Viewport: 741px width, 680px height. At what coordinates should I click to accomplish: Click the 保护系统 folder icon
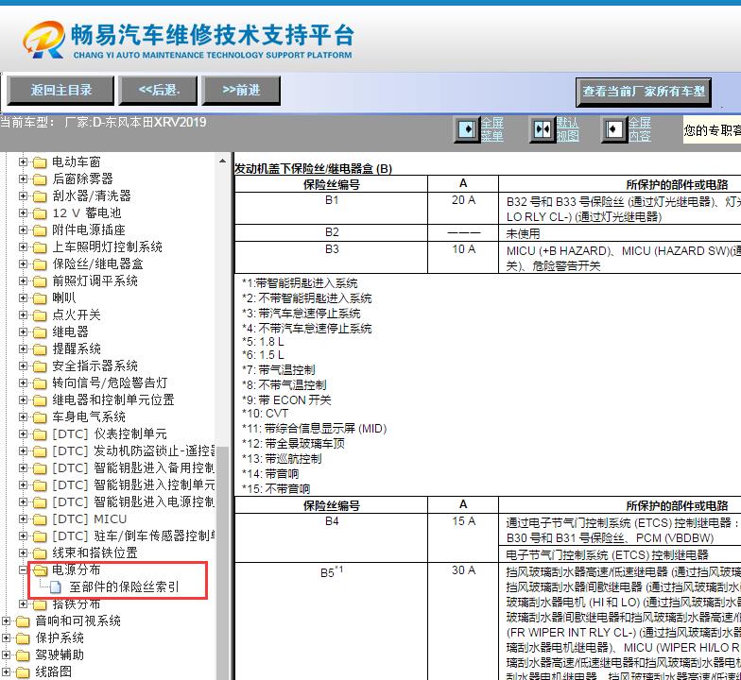point(23,638)
